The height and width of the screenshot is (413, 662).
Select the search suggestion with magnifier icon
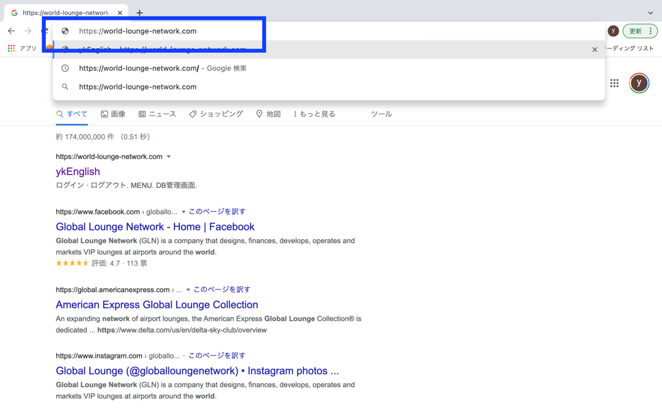(329, 86)
